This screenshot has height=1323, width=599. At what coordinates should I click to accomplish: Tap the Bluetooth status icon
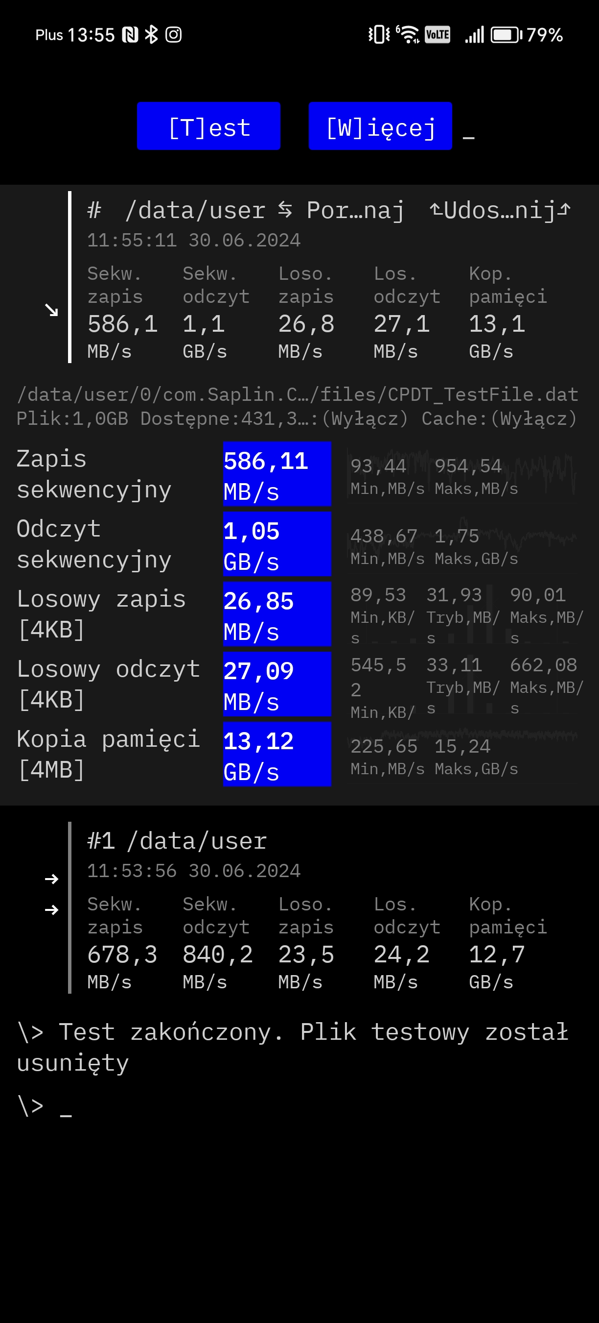(151, 34)
